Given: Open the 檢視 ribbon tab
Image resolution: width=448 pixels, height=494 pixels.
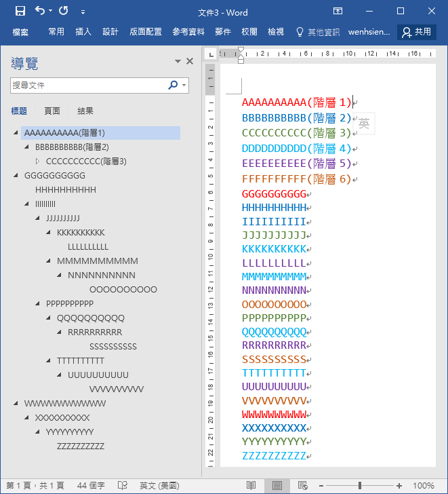Looking at the screenshot, I should point(276,32).
